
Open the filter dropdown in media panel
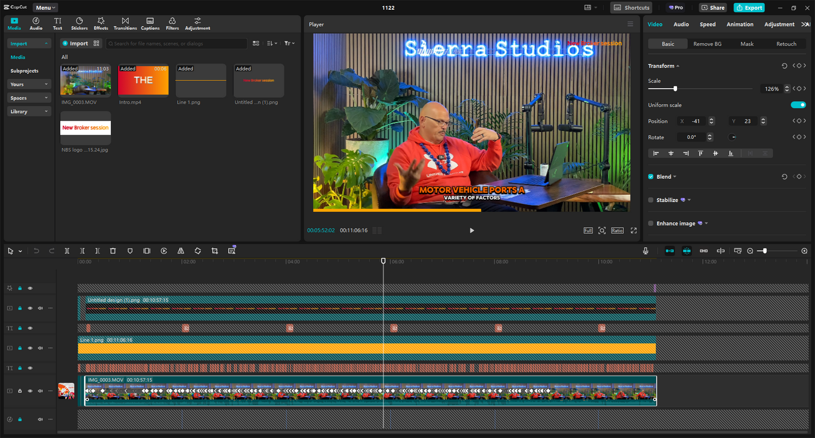[290, 43]
